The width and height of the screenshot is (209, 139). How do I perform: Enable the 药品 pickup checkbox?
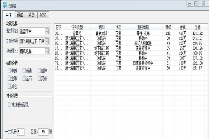(x=39, y=78)
